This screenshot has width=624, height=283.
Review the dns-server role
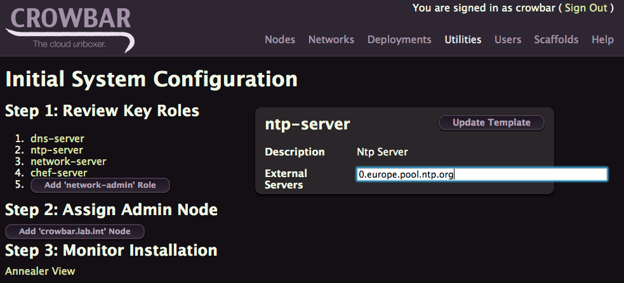[57, 138]
